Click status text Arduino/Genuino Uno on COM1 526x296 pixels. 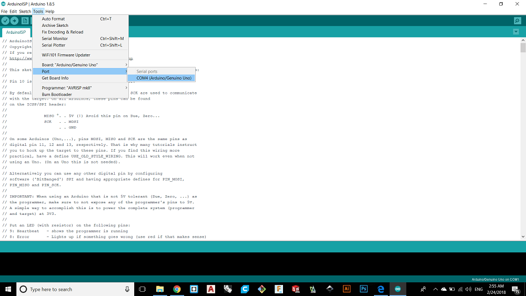pyautogui.click(x=495, y=280)
